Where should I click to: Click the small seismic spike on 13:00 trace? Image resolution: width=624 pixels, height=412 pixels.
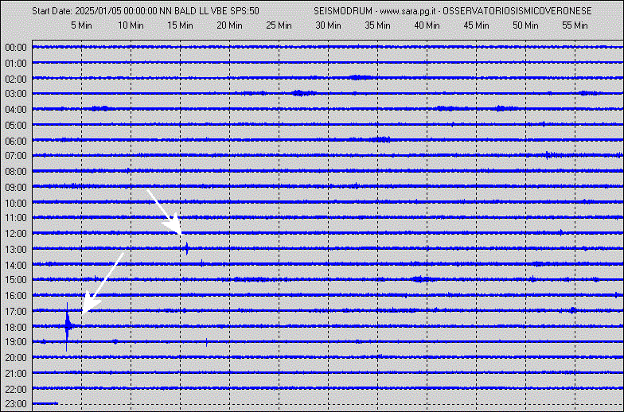(187, 248)
